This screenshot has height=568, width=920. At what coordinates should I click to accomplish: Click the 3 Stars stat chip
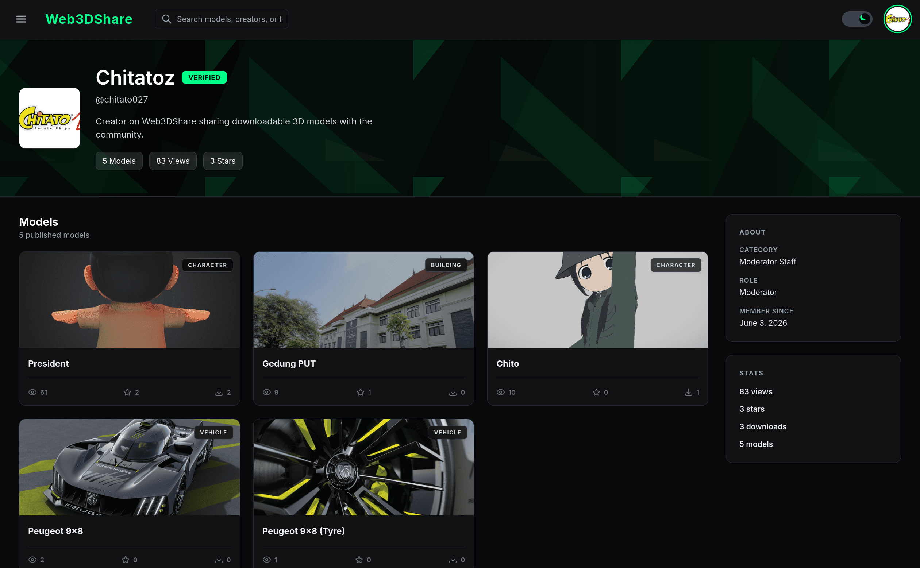(223, 161)
